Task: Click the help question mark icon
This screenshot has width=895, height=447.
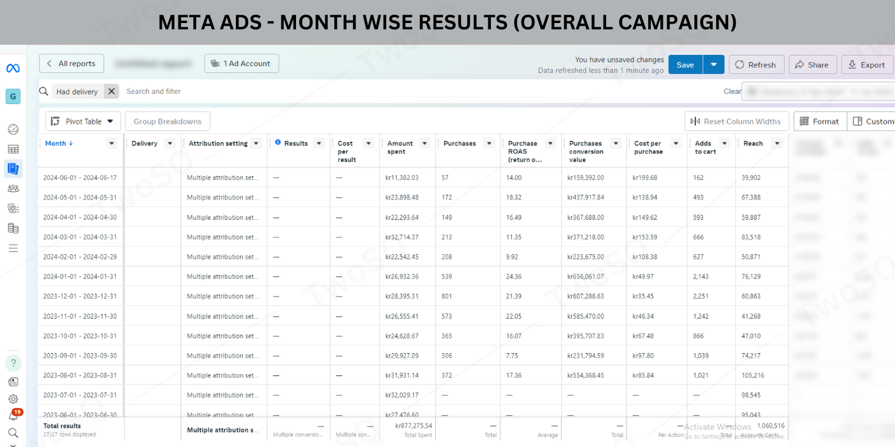Action: 13,363
